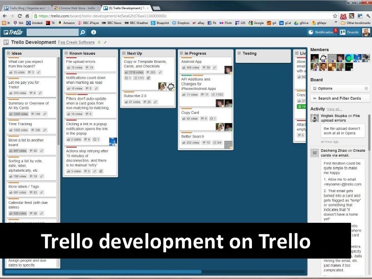Click edit pencil on 'Subscribe 2.0' card
372x279 pixels.
point(155,102)
